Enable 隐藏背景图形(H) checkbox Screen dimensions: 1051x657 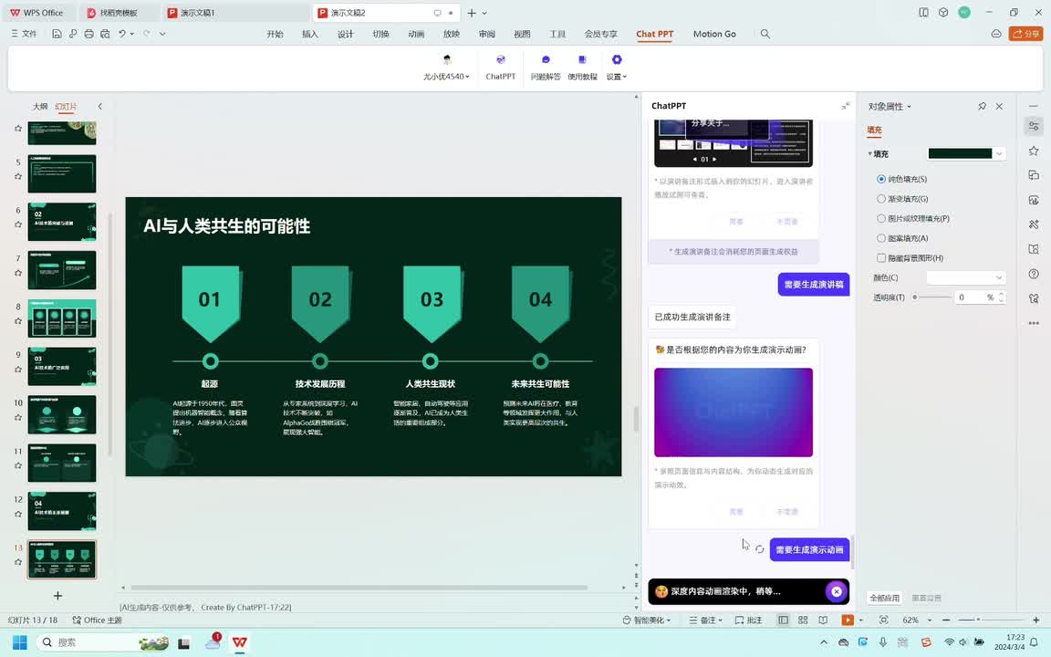pos(881,258)
